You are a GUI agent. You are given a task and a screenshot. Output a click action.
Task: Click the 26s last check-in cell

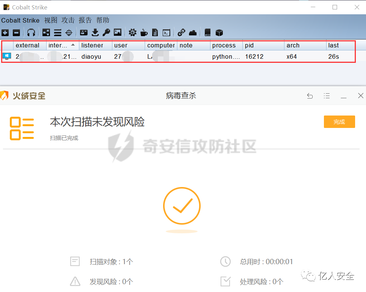[334, 56]
